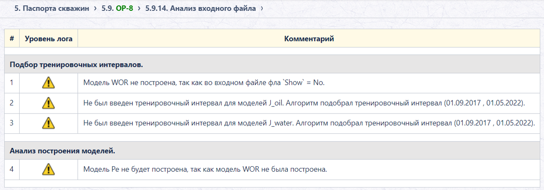The image size is (544, 190).
Task: Click row number 1 cell
Action: coord(12,83)
